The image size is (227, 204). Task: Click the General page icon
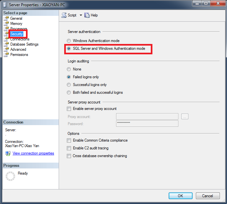[6, 18]
